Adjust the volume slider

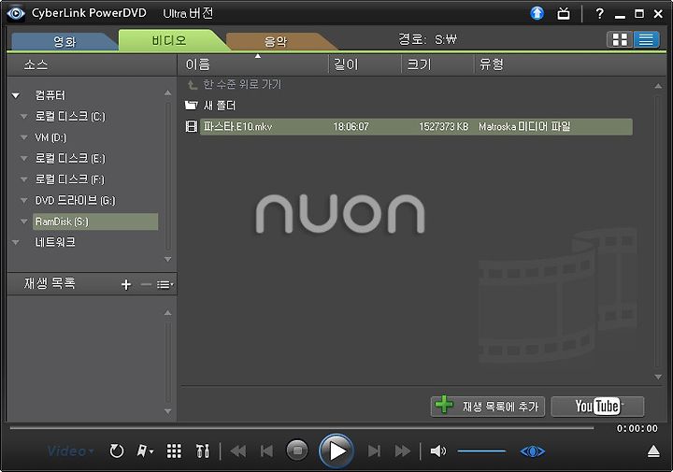click(x=481, y=451)
